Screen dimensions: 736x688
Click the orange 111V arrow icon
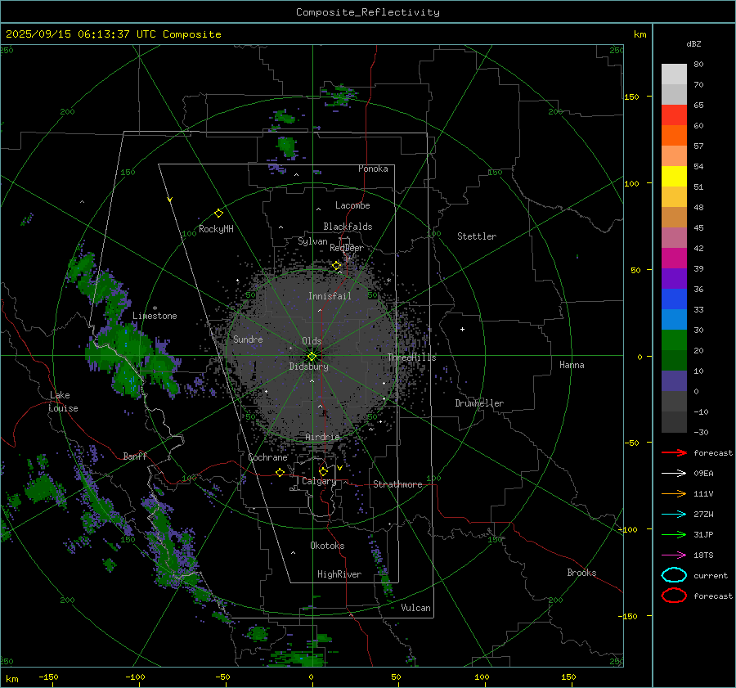(674, 493)
